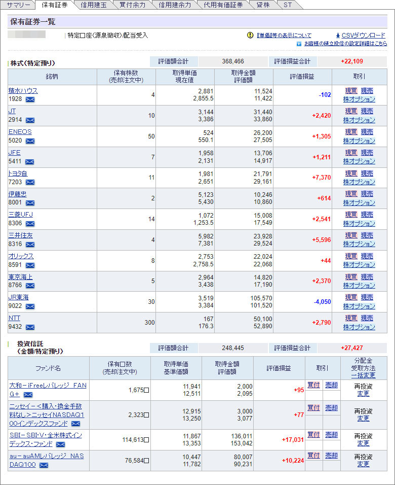The width and height of the screenshot is (395, 485).
Task: Click 現買 link for ENEOS row
Action: 351,132
